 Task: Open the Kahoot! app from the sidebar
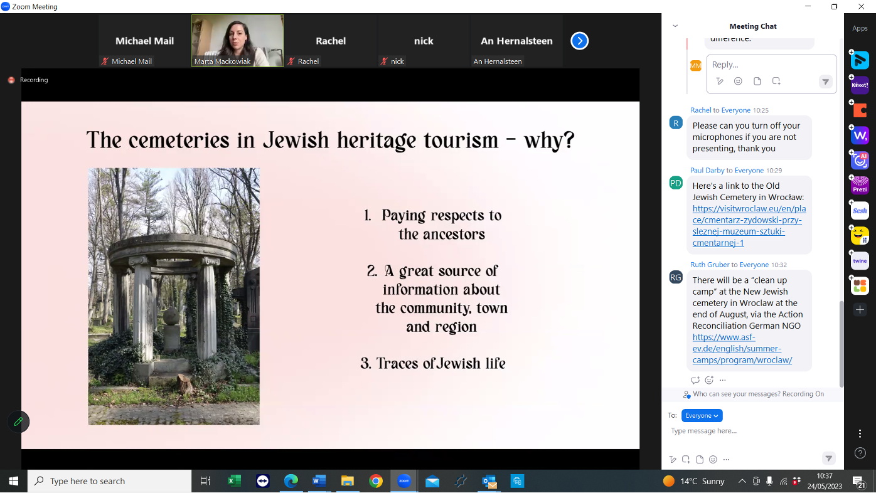pyautogui.click(x=859, y=85)
